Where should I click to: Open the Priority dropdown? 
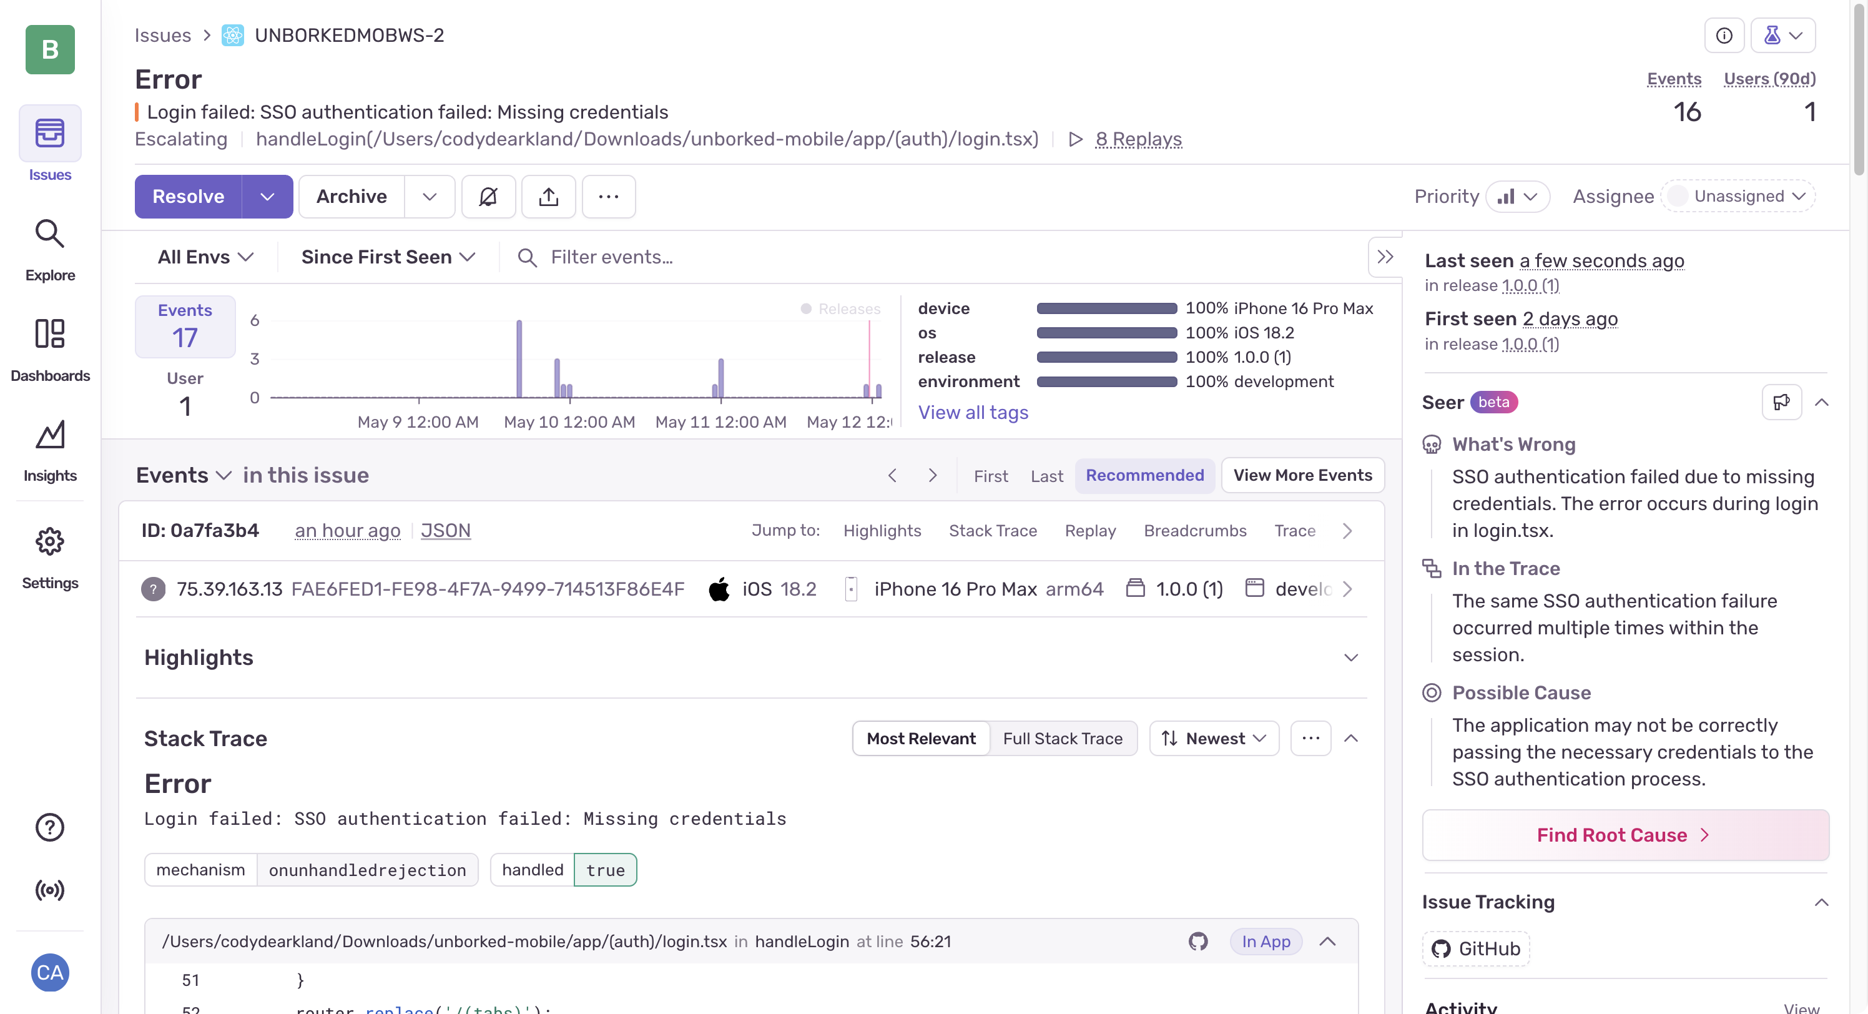tap(1517, 197)
